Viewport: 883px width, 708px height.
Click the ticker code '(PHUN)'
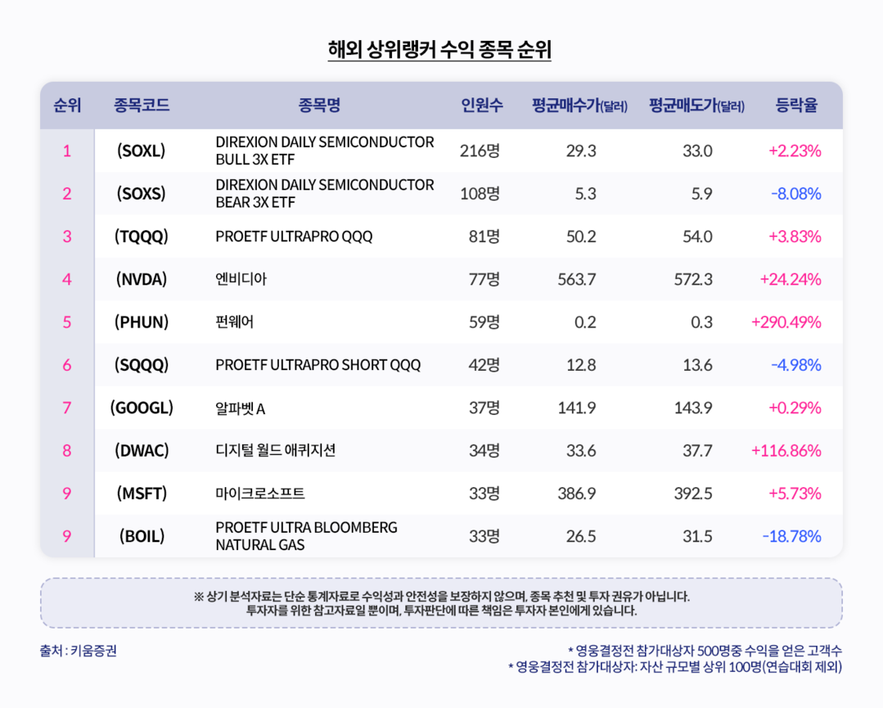coord(142,322)
